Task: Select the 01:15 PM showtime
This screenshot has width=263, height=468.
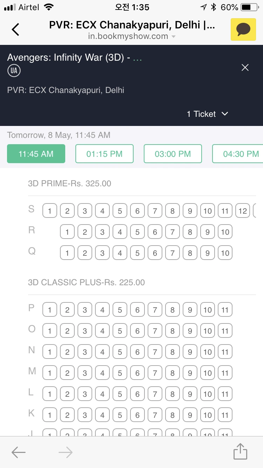Action: [x=104, y=154]
